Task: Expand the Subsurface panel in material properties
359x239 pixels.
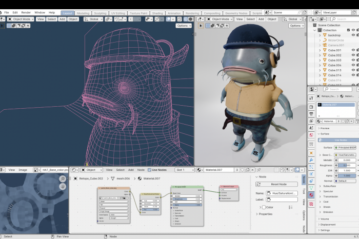Action: pos(329,186)
